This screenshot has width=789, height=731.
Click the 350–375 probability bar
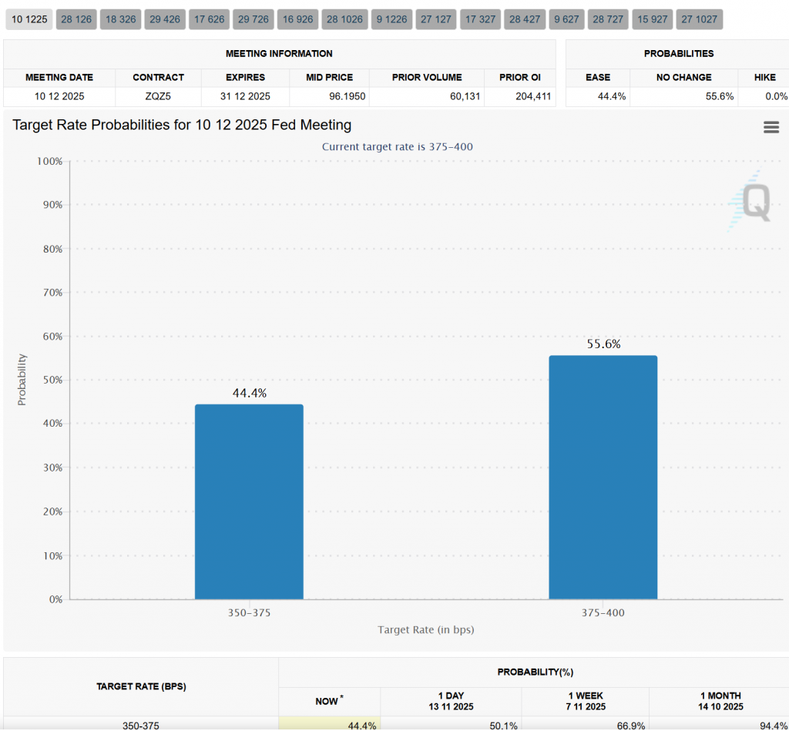coord(249,501)
